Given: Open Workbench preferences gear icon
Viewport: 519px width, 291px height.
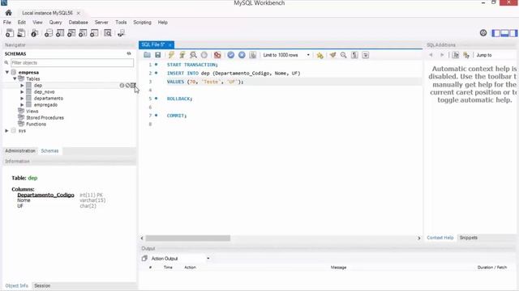Looking at the screenshot, I should coord(483,32).
